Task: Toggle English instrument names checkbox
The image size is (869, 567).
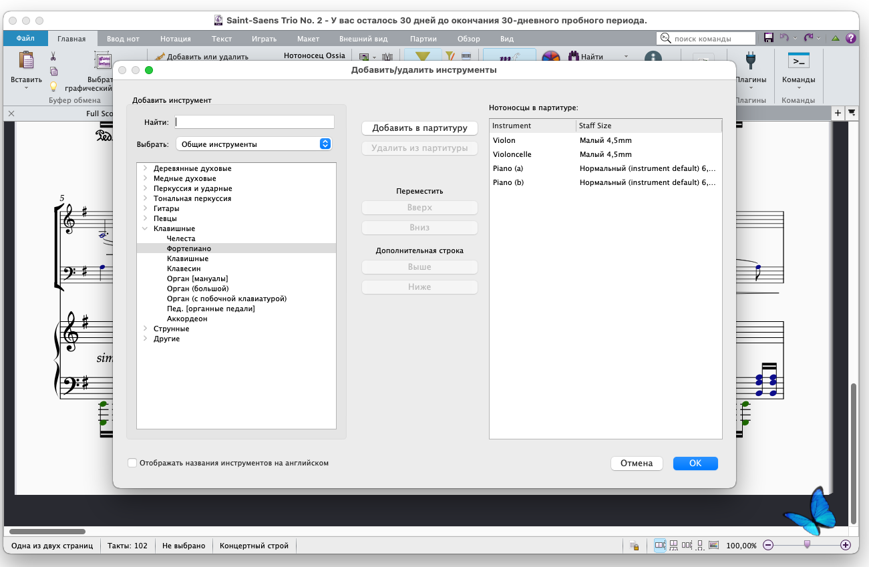Action: (132, 463)
